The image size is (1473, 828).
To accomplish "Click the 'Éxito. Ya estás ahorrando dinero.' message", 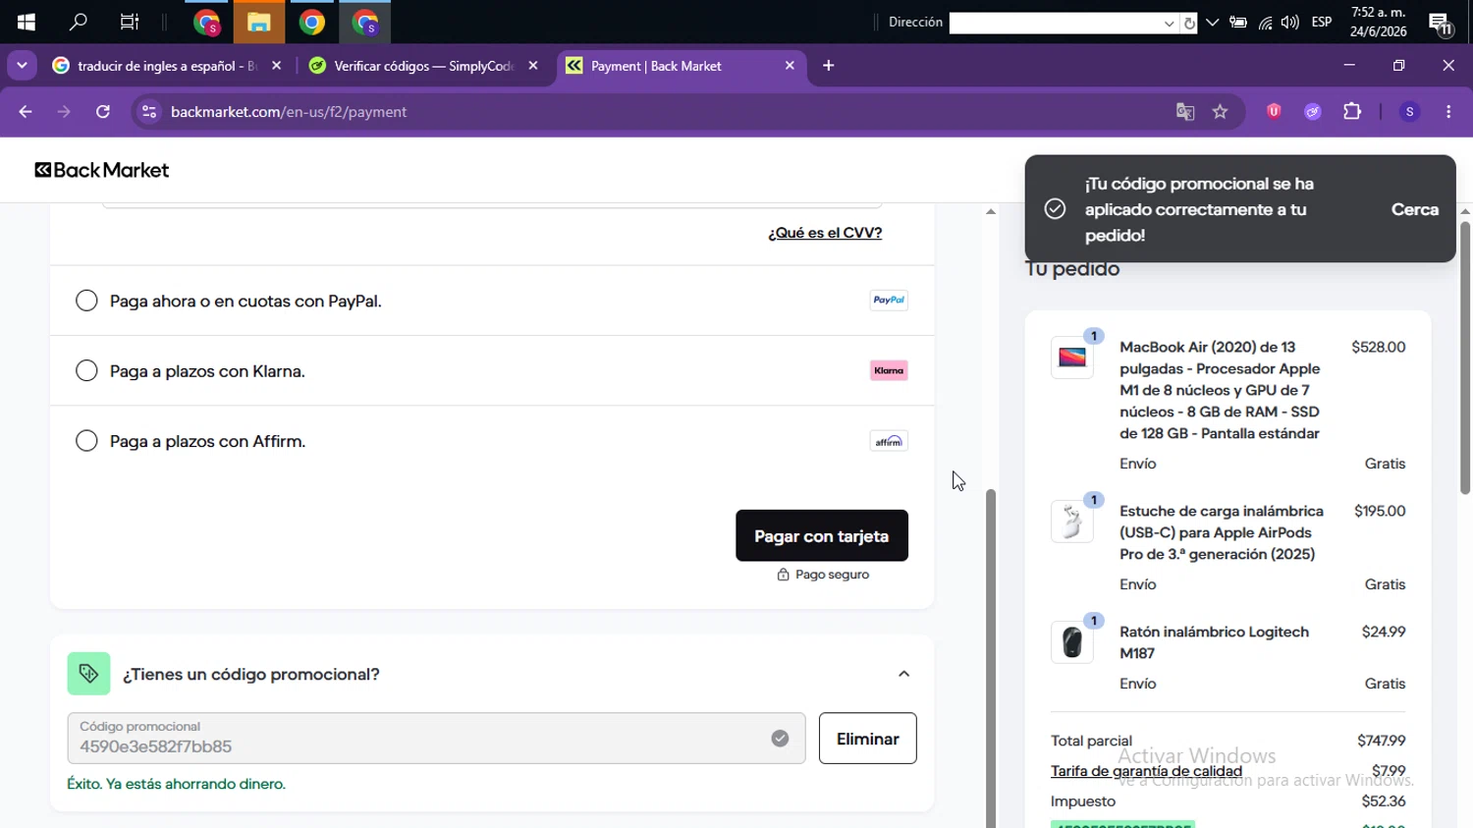I will click(177, 784).
